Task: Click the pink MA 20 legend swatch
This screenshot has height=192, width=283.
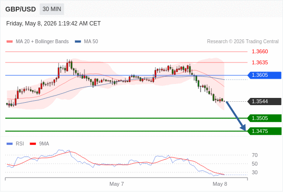Action: [x=10, y=42]
